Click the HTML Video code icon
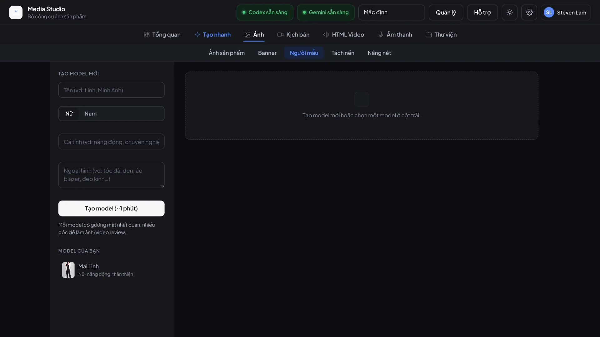Viewport: 600px width, 337px height. 326,35
